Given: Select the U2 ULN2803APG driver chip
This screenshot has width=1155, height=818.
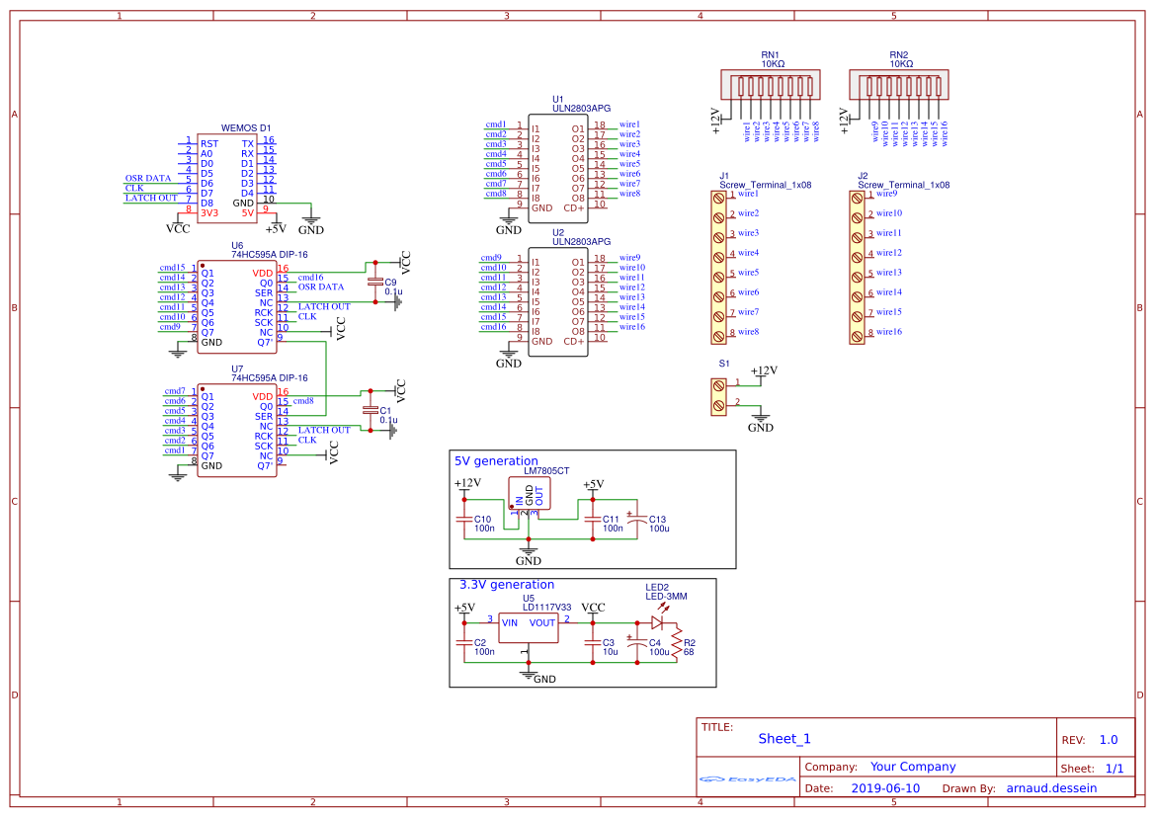Looking at the screenshot, I should point(557,301).
